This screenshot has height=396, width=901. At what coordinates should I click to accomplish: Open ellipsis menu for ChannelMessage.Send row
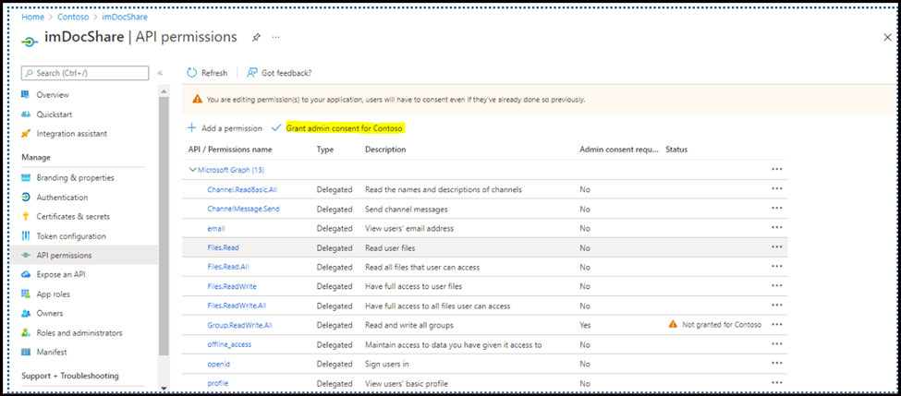pyautogui.click(x=777, y=209)
